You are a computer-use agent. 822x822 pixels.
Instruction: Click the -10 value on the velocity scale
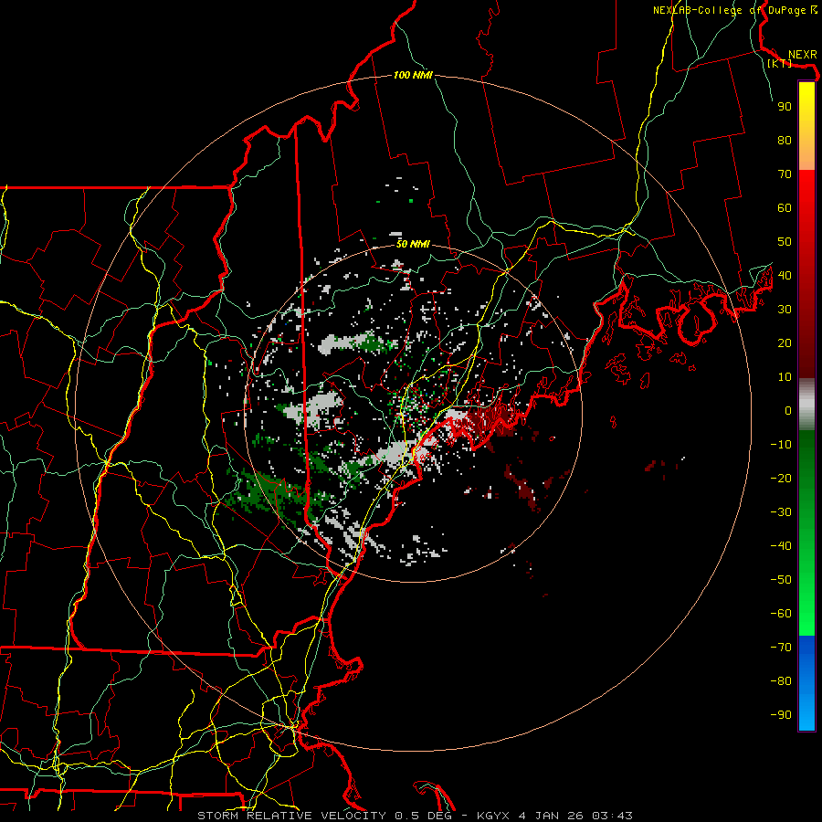[781, 445]
